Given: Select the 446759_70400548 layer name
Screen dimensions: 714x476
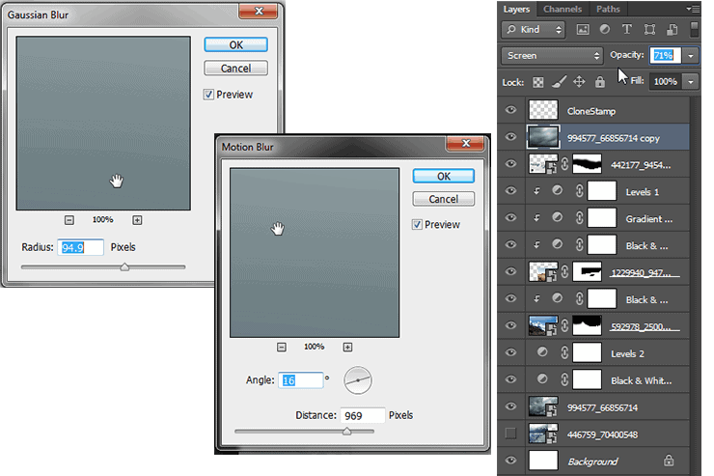Looking at the screenshot, I should tap(602, 434).
